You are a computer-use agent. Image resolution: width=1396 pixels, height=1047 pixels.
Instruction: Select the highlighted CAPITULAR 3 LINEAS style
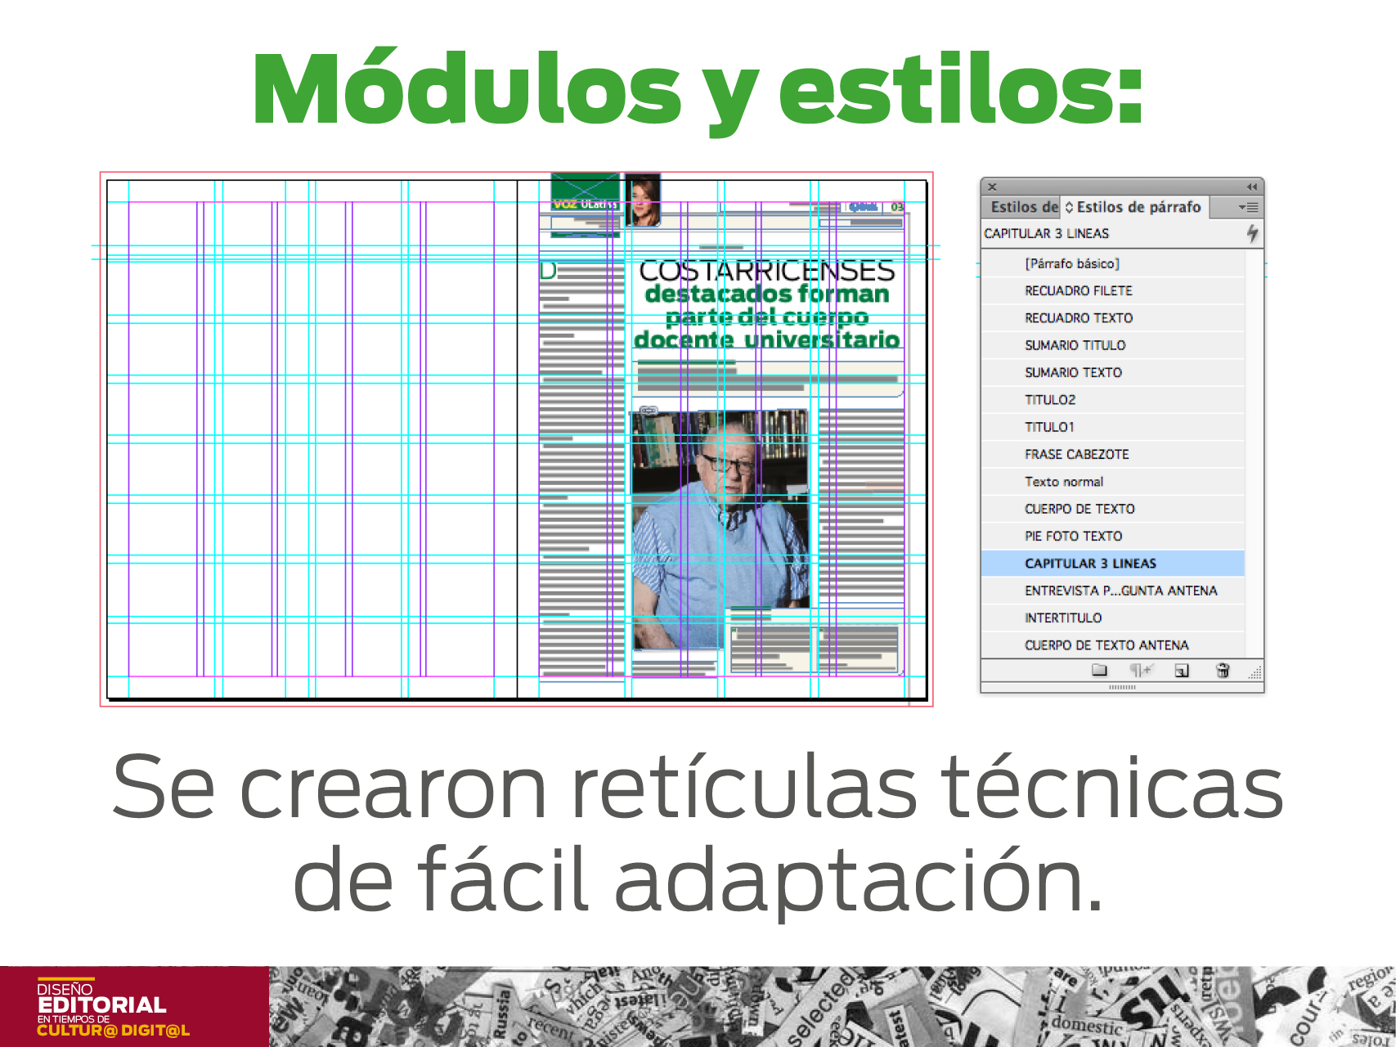[x=1090, y=564]
